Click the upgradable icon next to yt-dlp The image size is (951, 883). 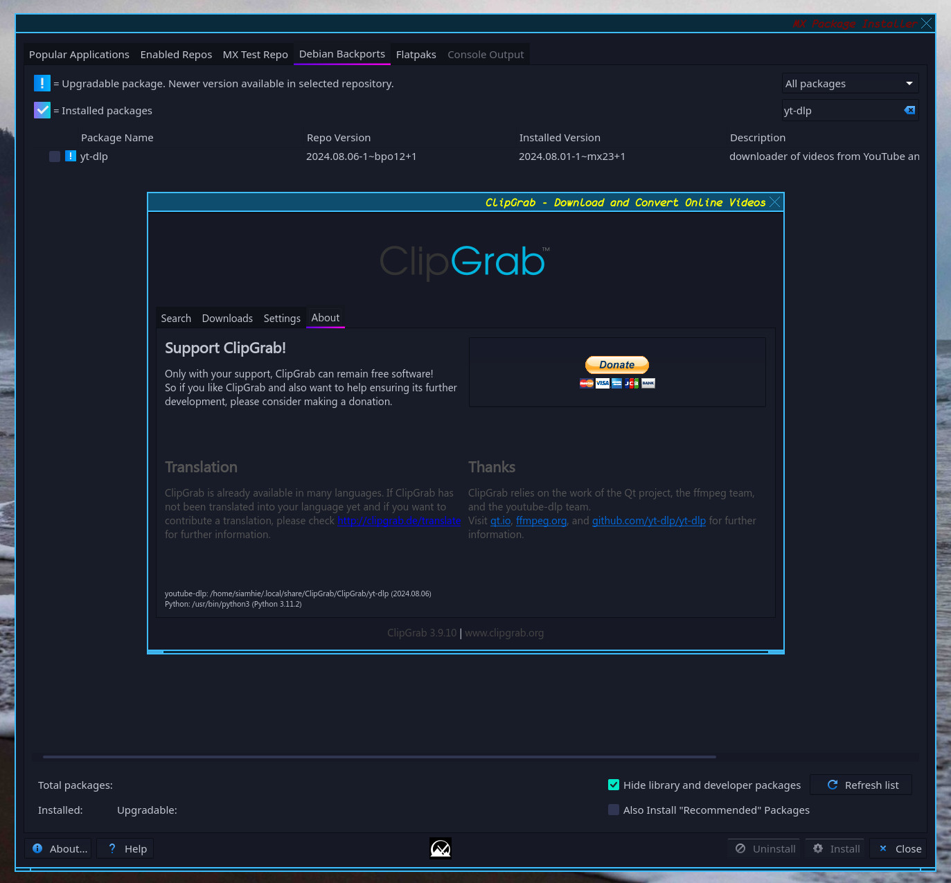pos(71,157)
